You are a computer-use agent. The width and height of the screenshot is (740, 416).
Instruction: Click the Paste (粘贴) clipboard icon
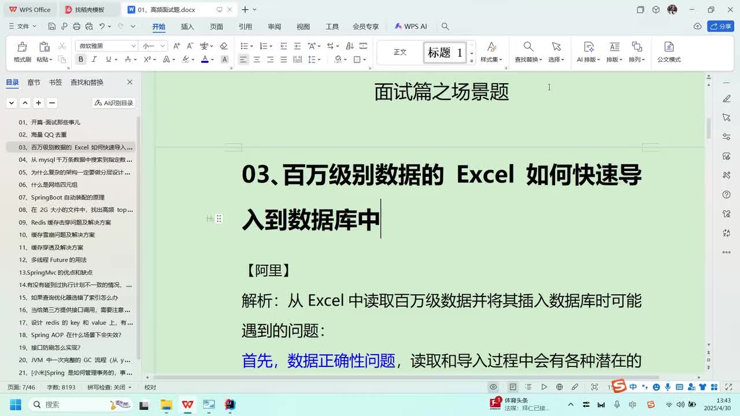[44, 47]
